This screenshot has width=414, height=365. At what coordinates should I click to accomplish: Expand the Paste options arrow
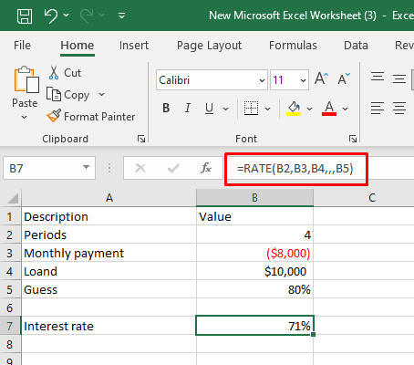coord(25,117)
